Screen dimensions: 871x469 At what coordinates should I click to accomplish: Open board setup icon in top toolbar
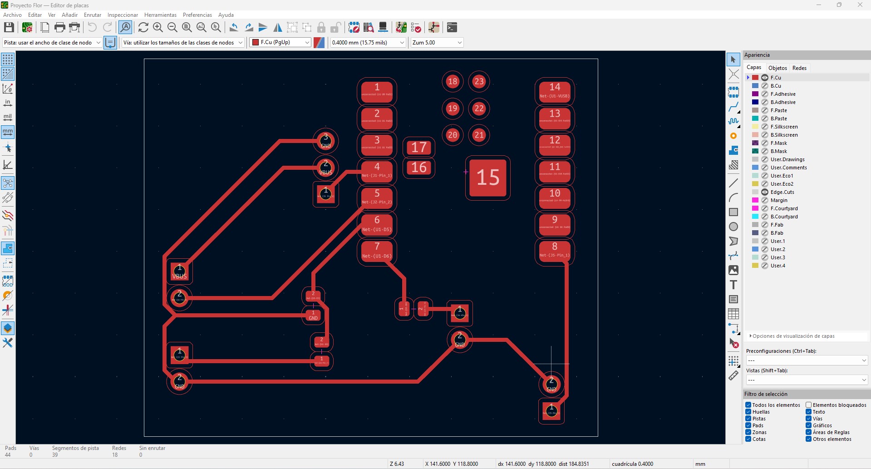pyautogui.click(x=27, y=27)
